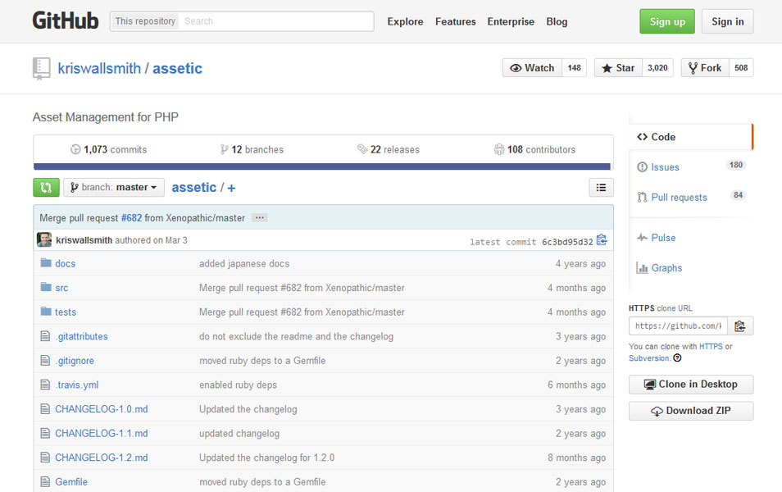Screen dimensions: 782x492
Task: Open the Pulse tab
Action: coord(691,238)
